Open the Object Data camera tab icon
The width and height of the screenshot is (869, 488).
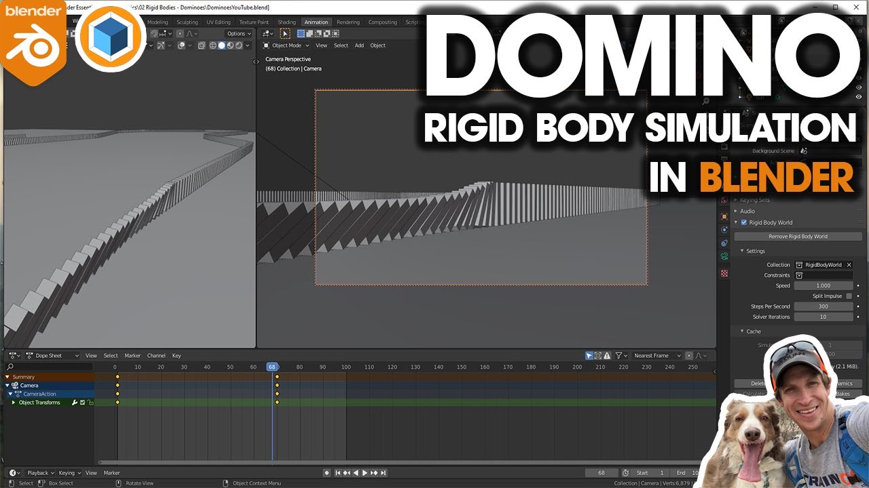724,256
